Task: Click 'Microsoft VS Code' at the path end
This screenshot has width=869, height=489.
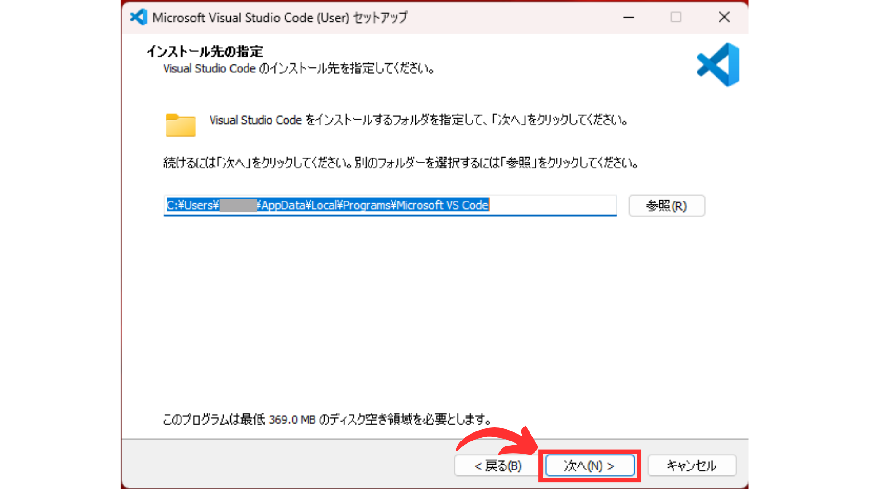Action: (x=443, y=206)
